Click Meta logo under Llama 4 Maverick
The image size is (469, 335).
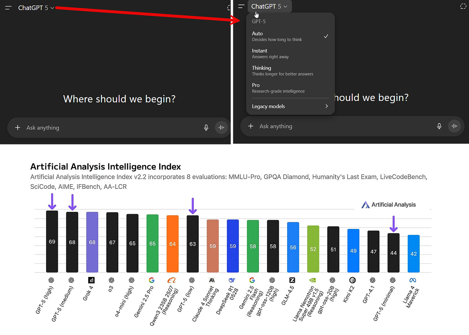(x=413, y=280)
